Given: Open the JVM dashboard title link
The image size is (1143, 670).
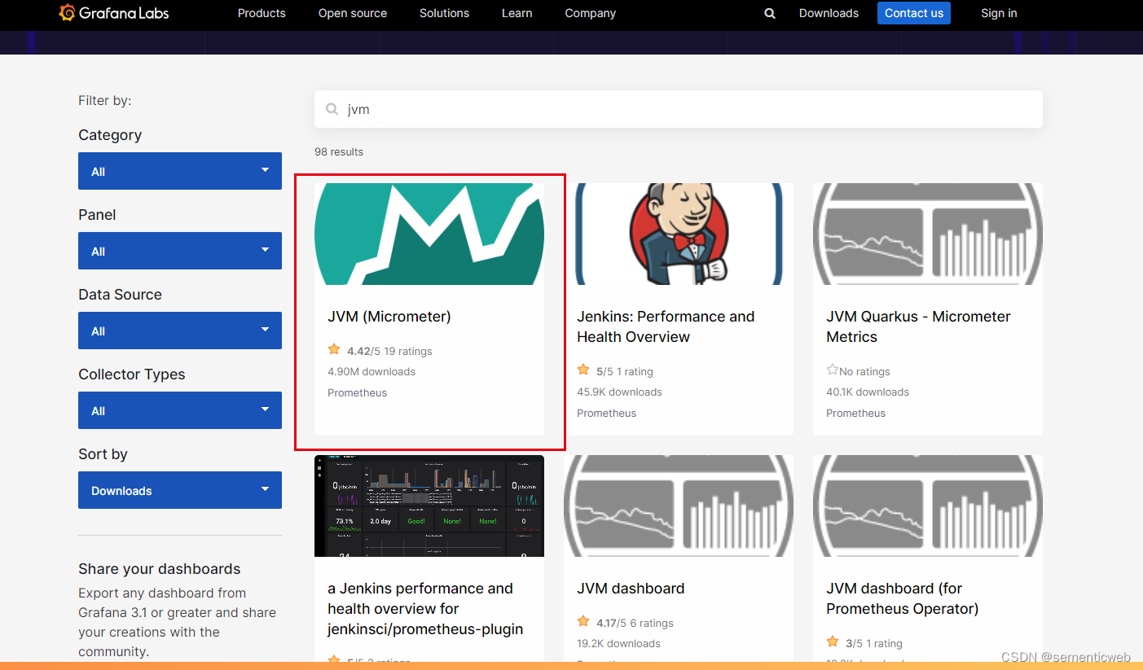Looking at the screenshot, I should tap(631, 589).
